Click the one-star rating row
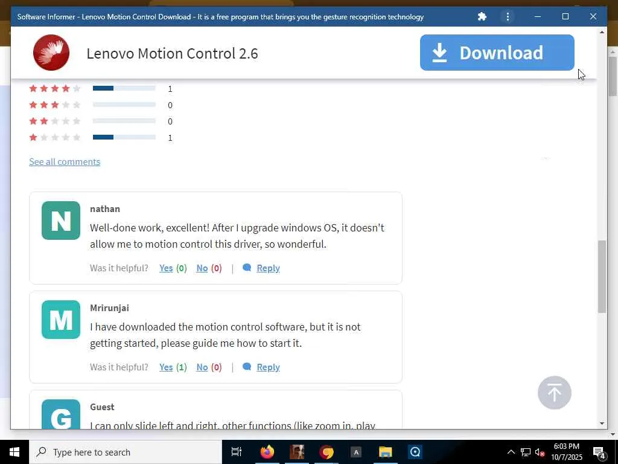Screen dimensions: 618x464 click(x=101, y=137)
